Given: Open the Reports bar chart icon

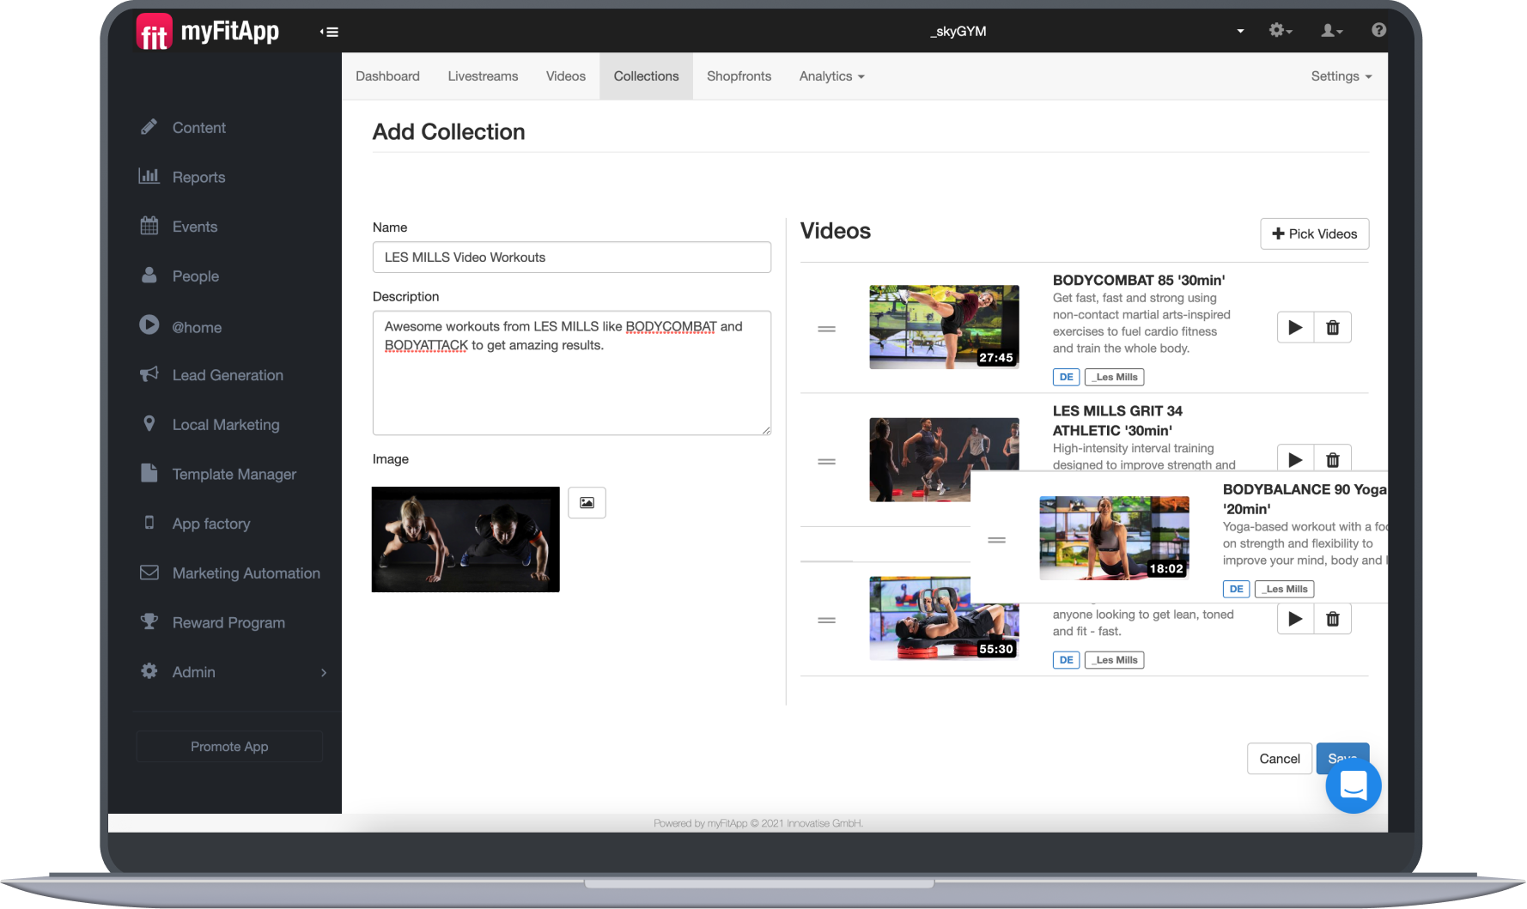Looking at the screenshot, I should point(149,176).
